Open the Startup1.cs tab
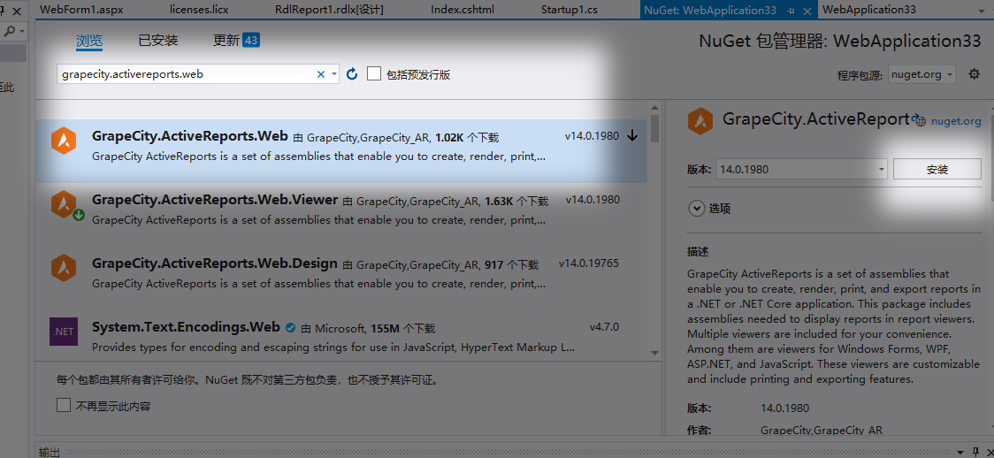This screenshot has height=458, width=994. 570,10
